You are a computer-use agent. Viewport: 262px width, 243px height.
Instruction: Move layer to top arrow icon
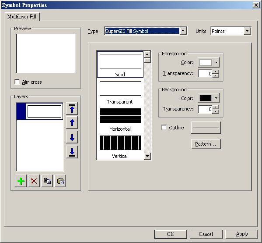coord(72,109)
